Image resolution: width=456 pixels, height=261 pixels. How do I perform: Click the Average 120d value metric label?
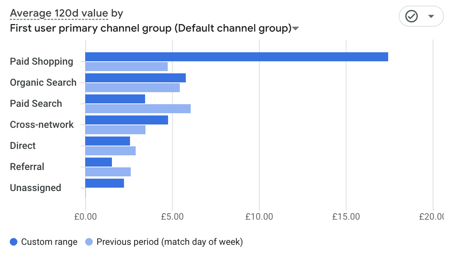click(x=59, y=14)
